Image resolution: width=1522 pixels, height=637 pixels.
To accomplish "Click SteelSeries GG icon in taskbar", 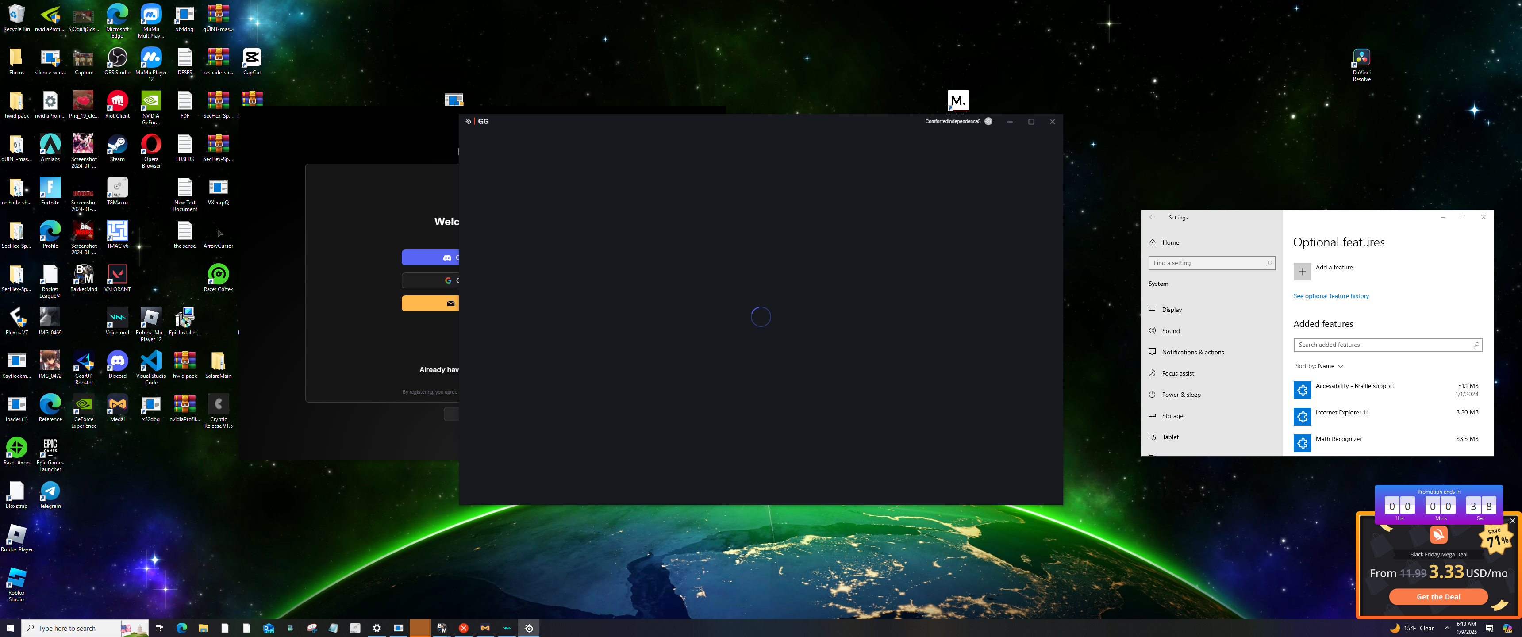I will (x=529, y=628).
